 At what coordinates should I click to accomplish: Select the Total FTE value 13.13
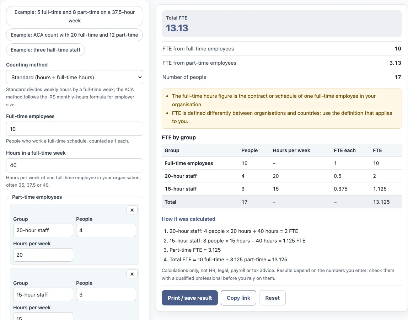coord(177,28)
